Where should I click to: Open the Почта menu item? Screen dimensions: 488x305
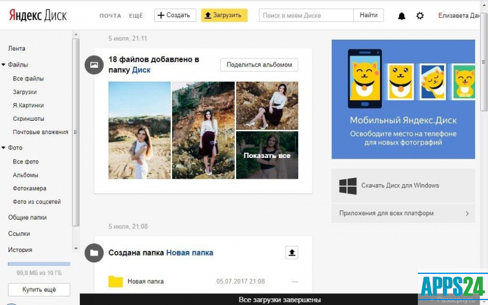pos(110,16)
